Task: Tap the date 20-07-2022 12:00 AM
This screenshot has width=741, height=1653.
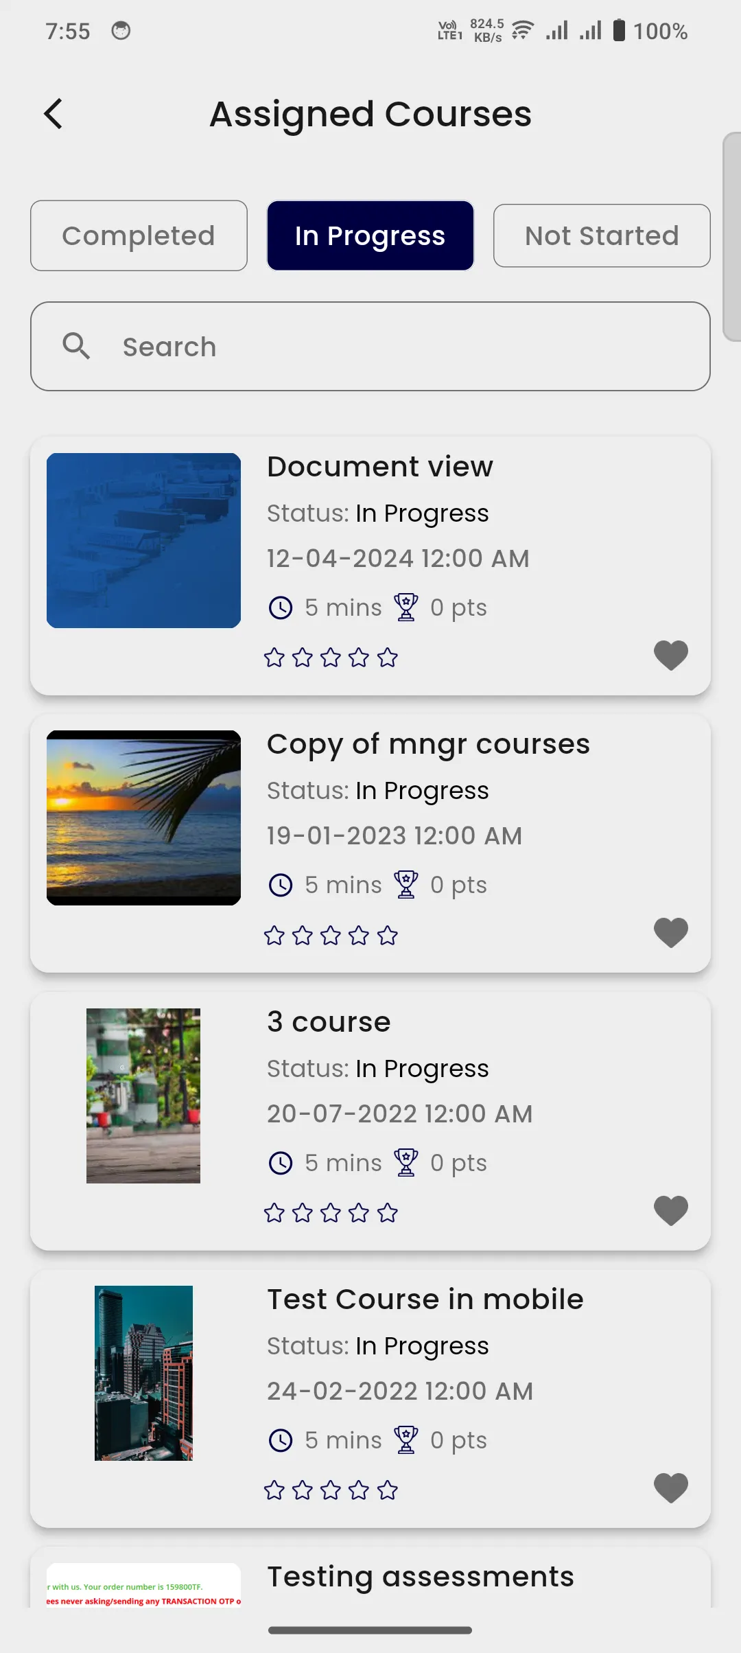Action: (x=400, y=1114)
